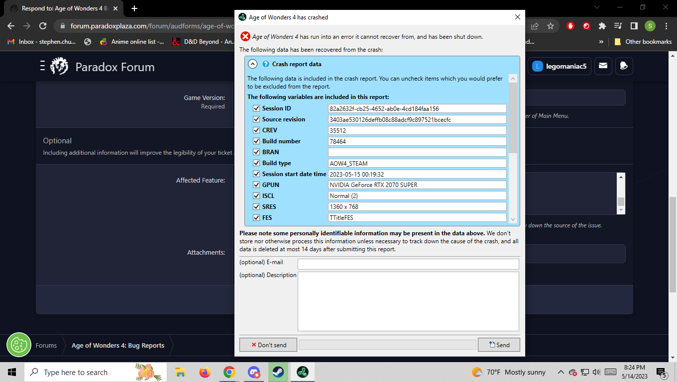677x382 pixels.
Task: Toggle the browser side panel icon
Action: click(x=634, y=26)
